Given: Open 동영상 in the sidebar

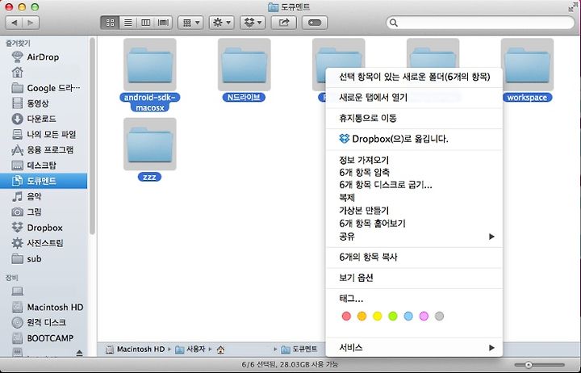Looking at the screenshot, I should [x=44, y=103].
